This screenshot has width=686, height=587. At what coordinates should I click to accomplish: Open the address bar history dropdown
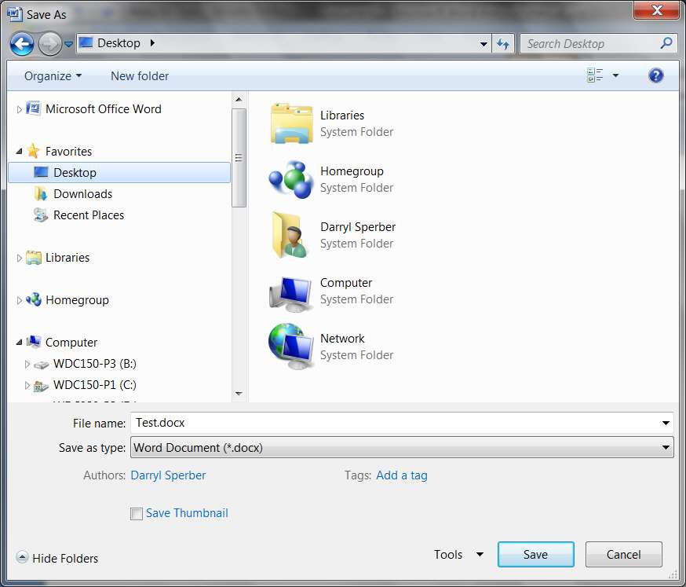click(x=483, y=44)
